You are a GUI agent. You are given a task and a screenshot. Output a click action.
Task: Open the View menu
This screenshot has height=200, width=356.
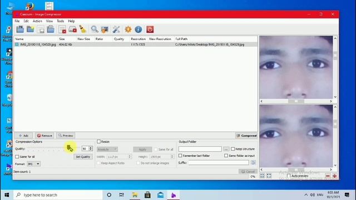50,21
